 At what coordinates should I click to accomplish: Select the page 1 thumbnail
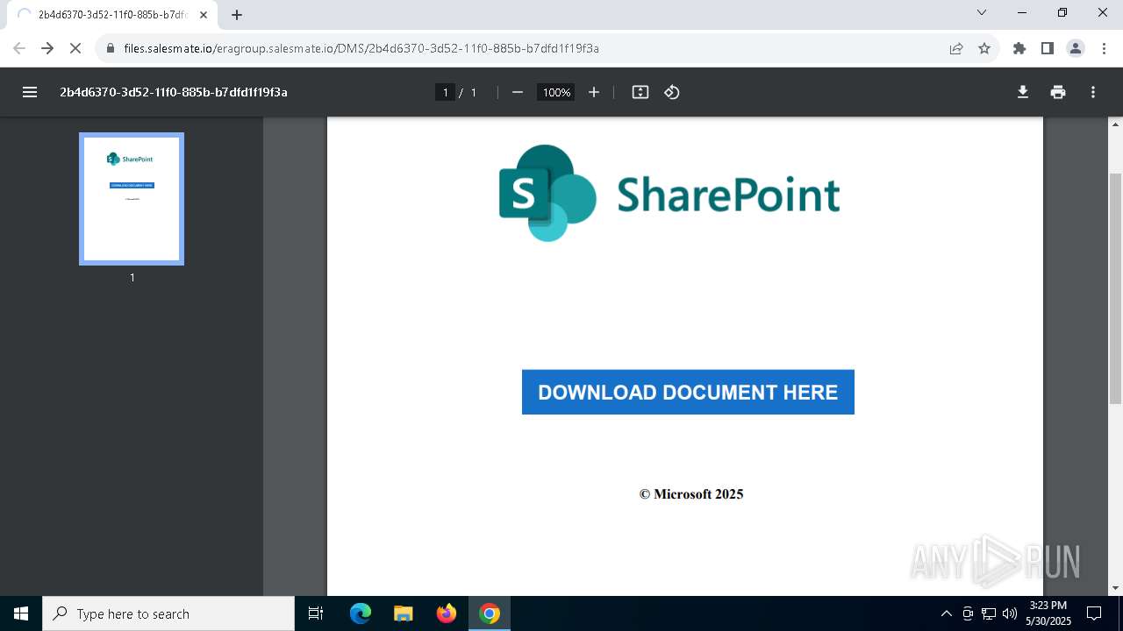[x=132, y=199]
